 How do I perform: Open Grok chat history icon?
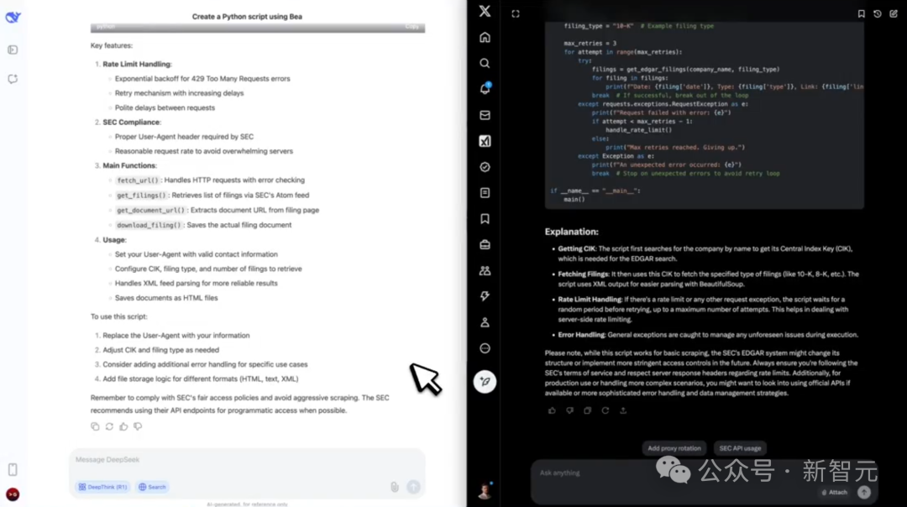[x=878, y=13]
